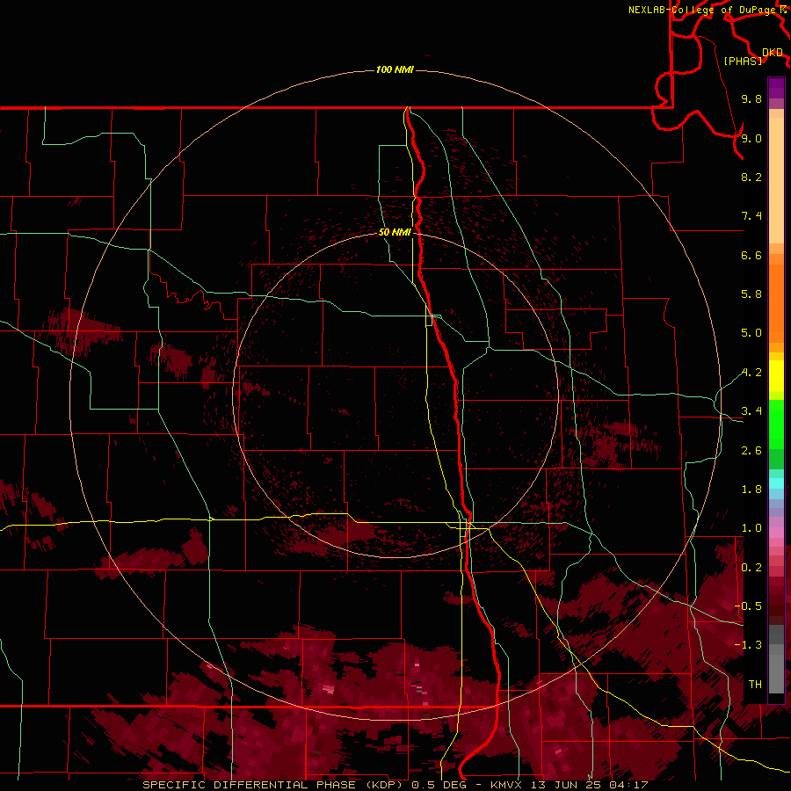Click the 0.2 value on color scale
The width and height of the screenshot is (791, 791).
pos(751,568)
